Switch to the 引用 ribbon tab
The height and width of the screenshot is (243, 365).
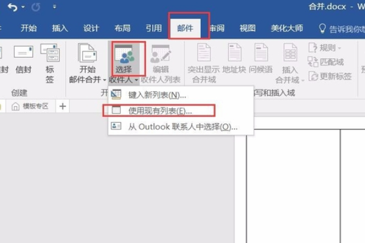coord(154,29)
